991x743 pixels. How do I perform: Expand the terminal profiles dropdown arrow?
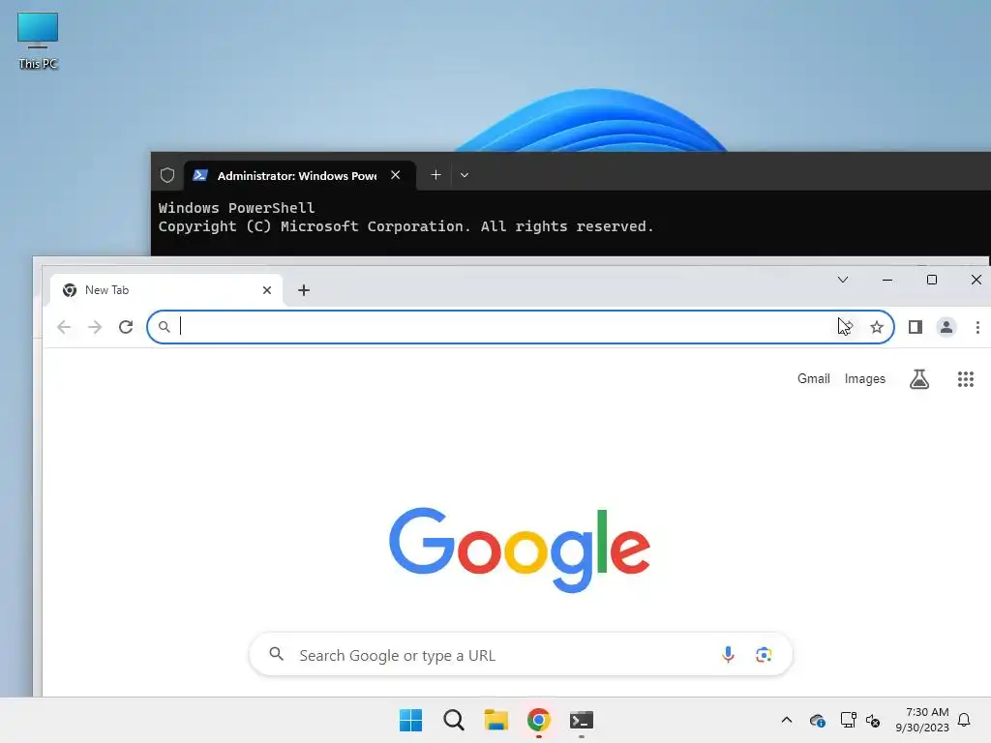465,175
